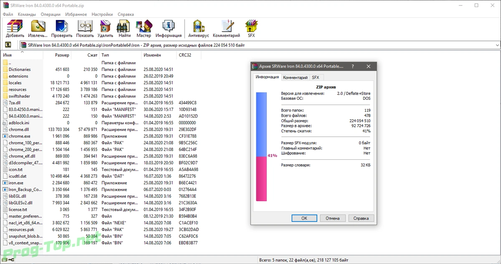Open the Команды menu
501x264 pixels.
pyautogui.click(x=27, y=14)
